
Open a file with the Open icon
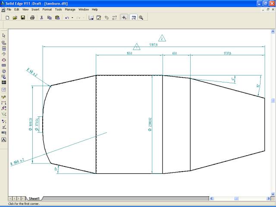(15, 18)
